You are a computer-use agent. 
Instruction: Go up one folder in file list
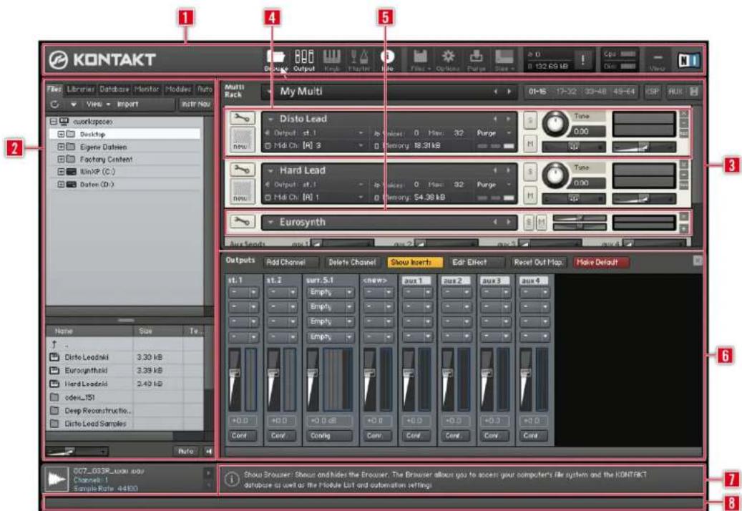[x=54, y=344]
